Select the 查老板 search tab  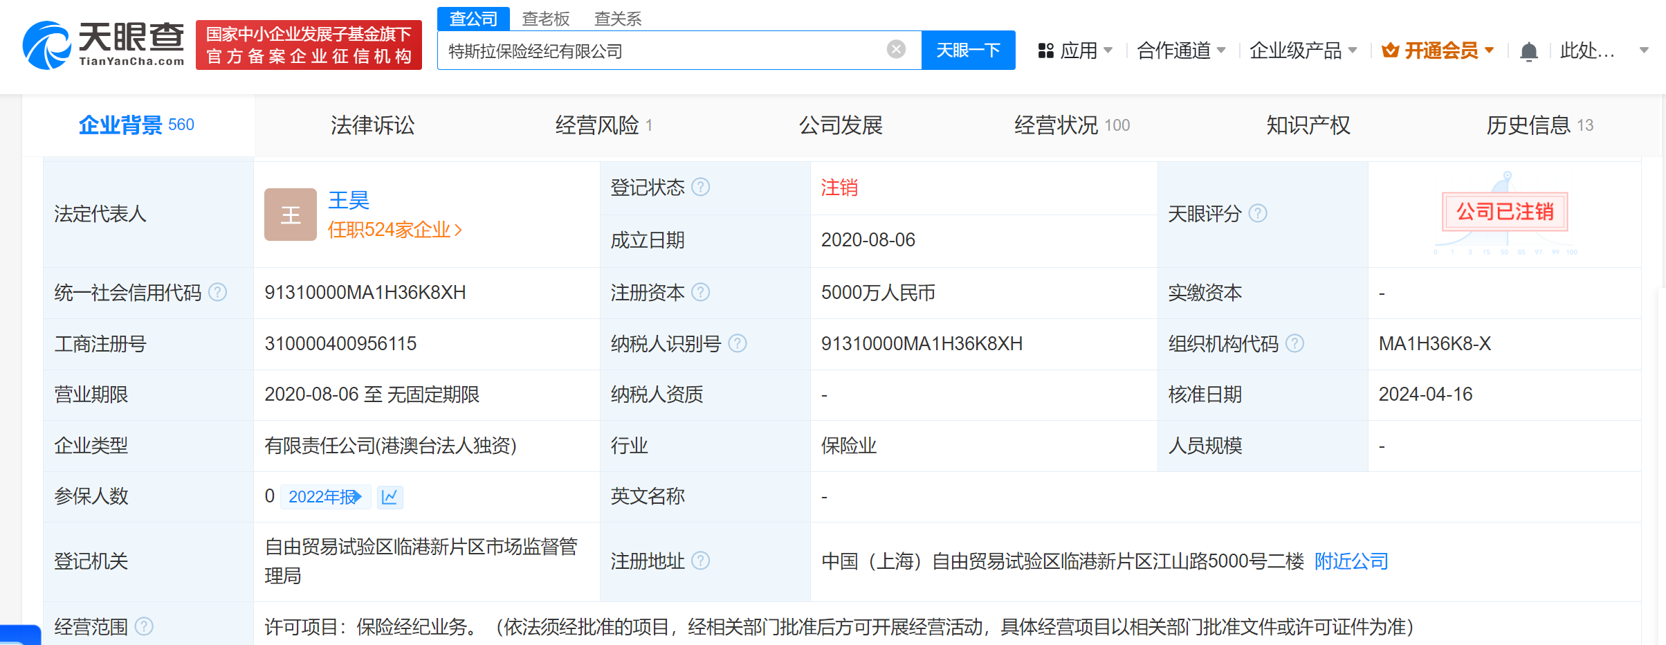point(545,19)
